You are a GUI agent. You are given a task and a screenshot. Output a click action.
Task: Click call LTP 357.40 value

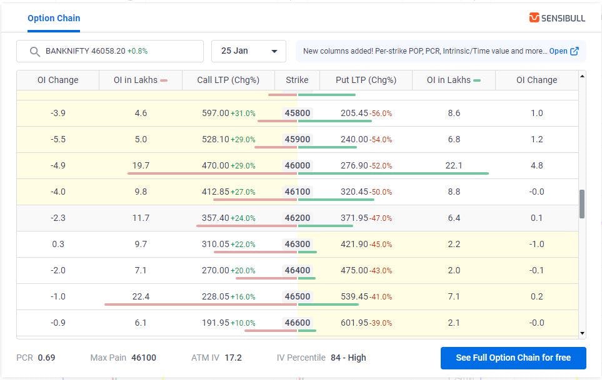pos(216,218)
